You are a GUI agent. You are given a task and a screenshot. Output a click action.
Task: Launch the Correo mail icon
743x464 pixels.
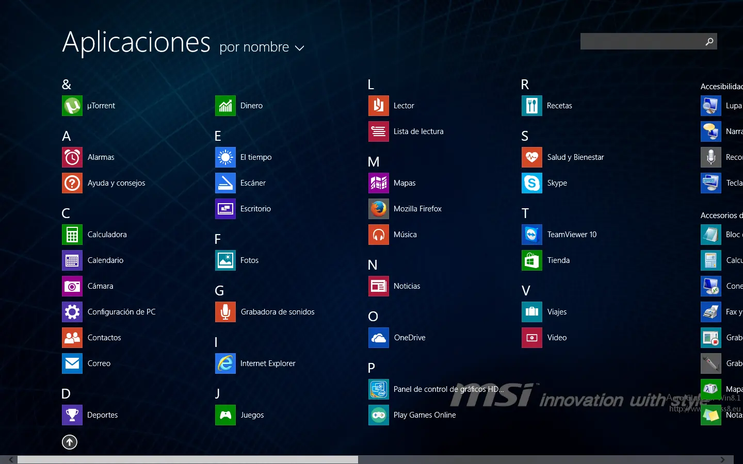tap(72, 363)
